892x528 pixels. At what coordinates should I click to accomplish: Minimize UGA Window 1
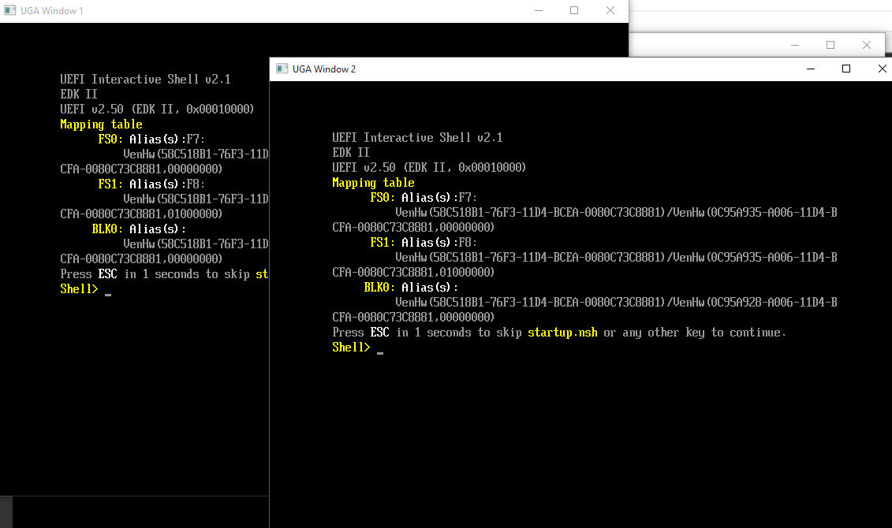pos(539,10)
